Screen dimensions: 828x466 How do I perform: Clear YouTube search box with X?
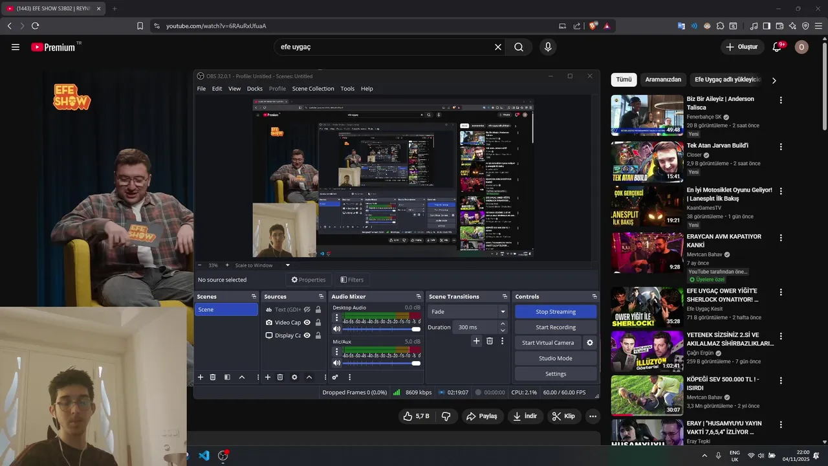pos(498,47)
